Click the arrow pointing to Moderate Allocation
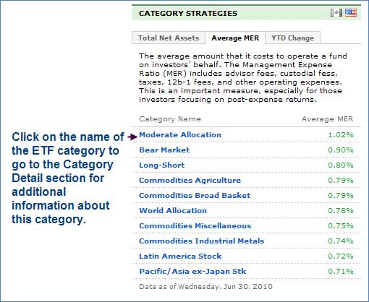 [132, 137]
